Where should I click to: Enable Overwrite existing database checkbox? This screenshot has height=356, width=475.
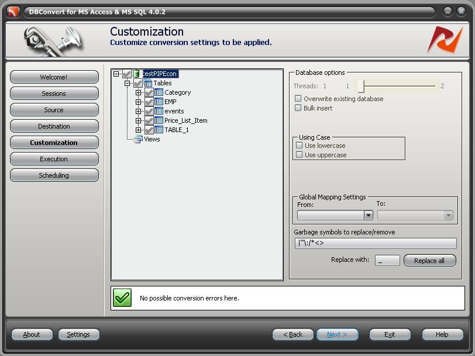coord(298,99)
